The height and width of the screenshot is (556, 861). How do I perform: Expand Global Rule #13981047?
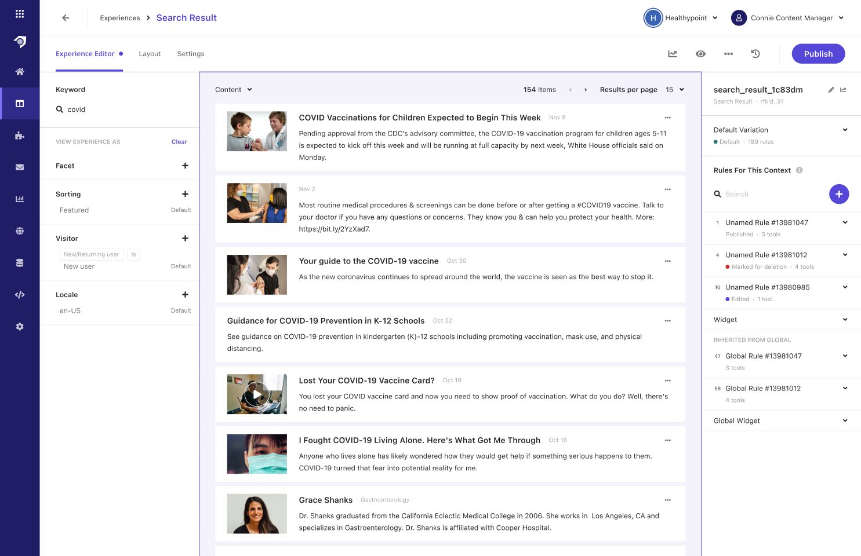[x=845, y=356]
